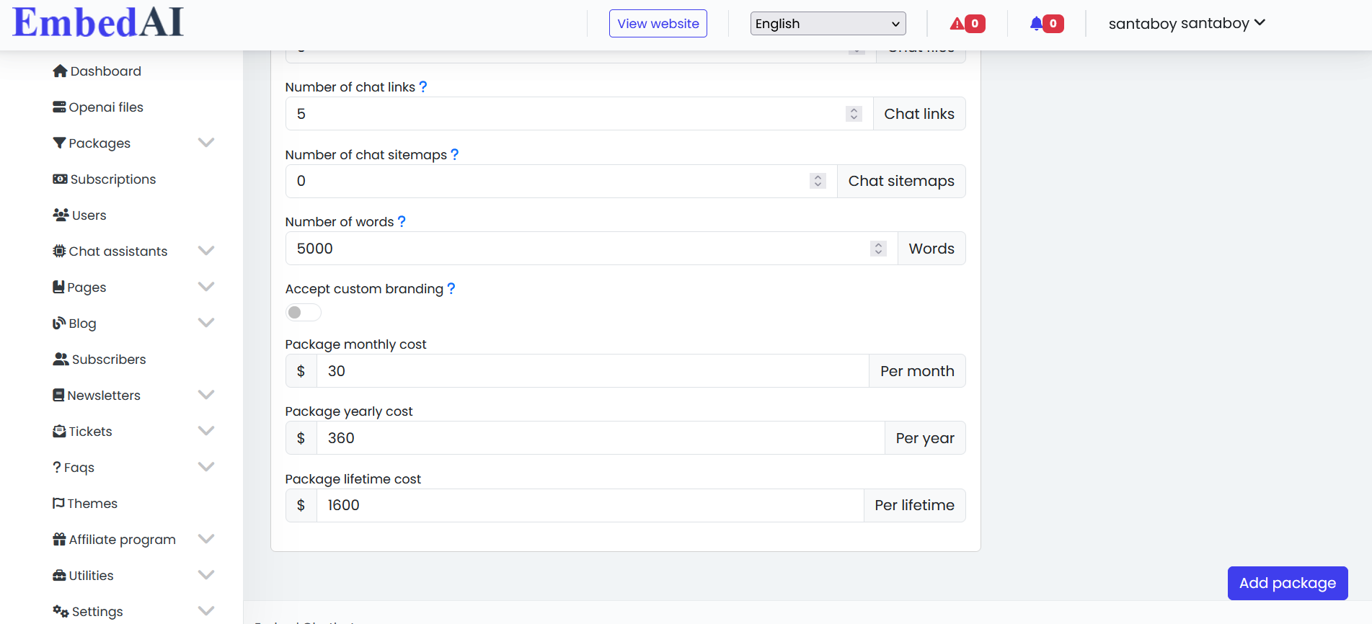Click the Users group icon in sidebar
The image size is (1372, 624).
tap(61, 215)
